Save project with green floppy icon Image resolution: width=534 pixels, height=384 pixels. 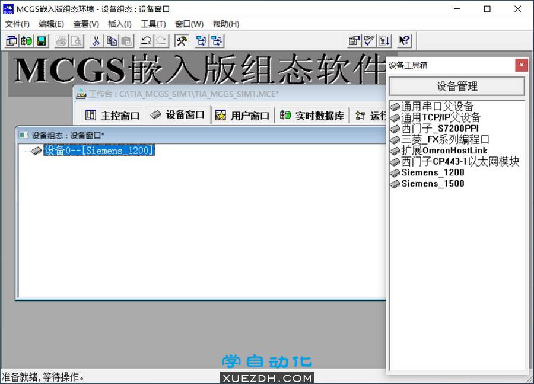[42, 41]
